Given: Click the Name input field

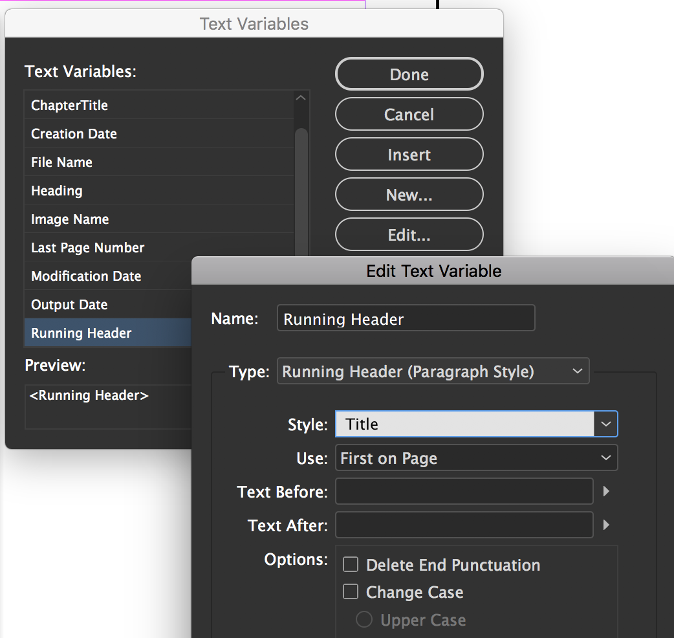Looking at the screenshot, I should pyautogui.click(x=406, y=319).
